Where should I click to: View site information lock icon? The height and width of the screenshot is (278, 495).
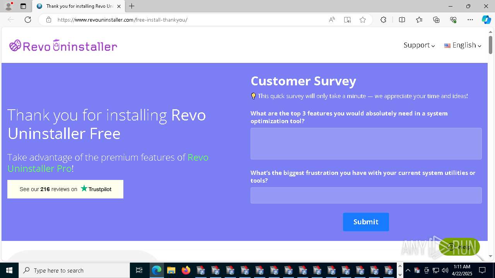[48, 20]
